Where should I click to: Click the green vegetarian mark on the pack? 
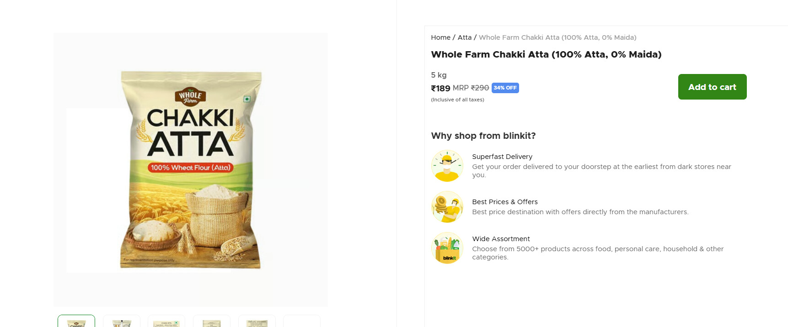coord(247,99)
